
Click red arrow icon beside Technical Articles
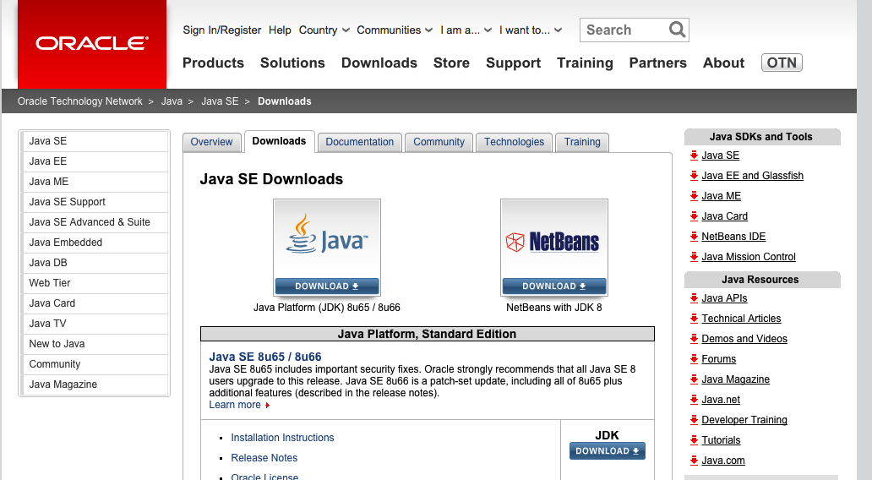tap(694, 319)
